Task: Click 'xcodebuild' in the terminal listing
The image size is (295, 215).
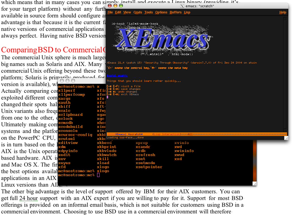Action: pos(70,127)
